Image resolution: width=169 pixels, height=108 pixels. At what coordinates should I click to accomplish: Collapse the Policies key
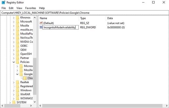pyautogui.click(x=14, y=62)
